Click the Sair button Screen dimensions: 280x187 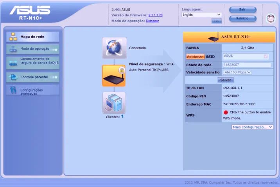243,10
